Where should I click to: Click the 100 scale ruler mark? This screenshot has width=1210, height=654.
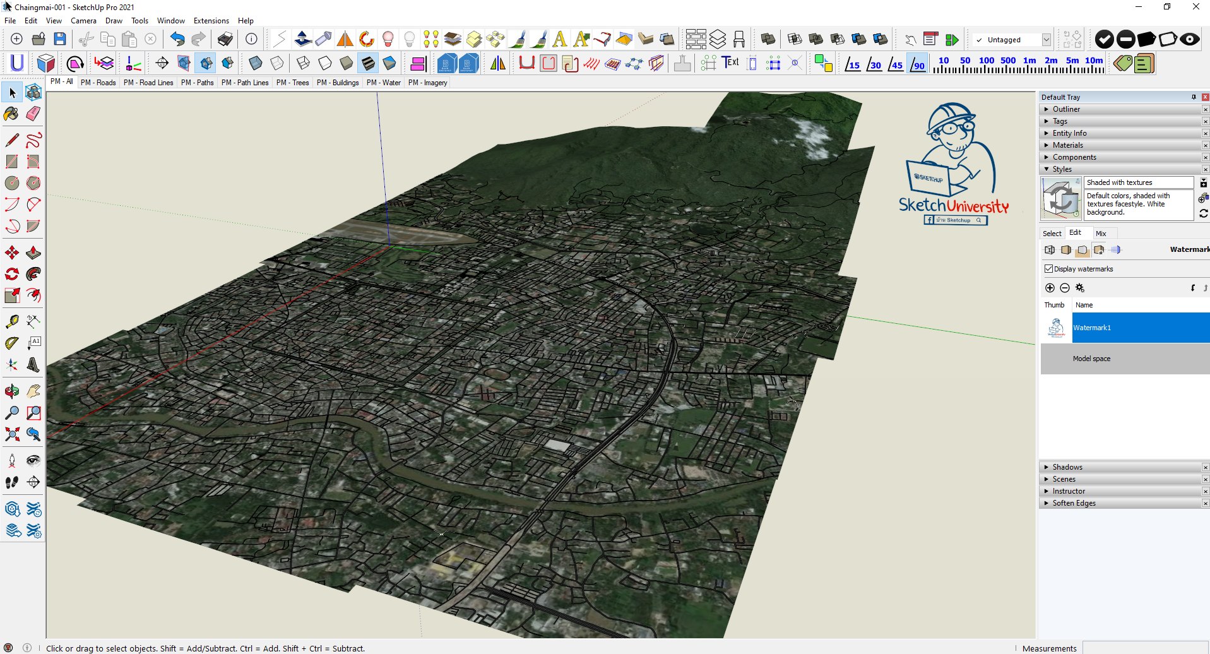click(x=987, y=63)
